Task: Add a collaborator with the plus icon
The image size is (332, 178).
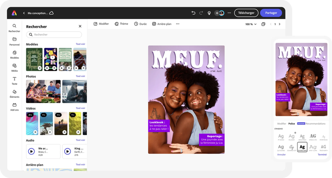Action: (x=217, y=13)
